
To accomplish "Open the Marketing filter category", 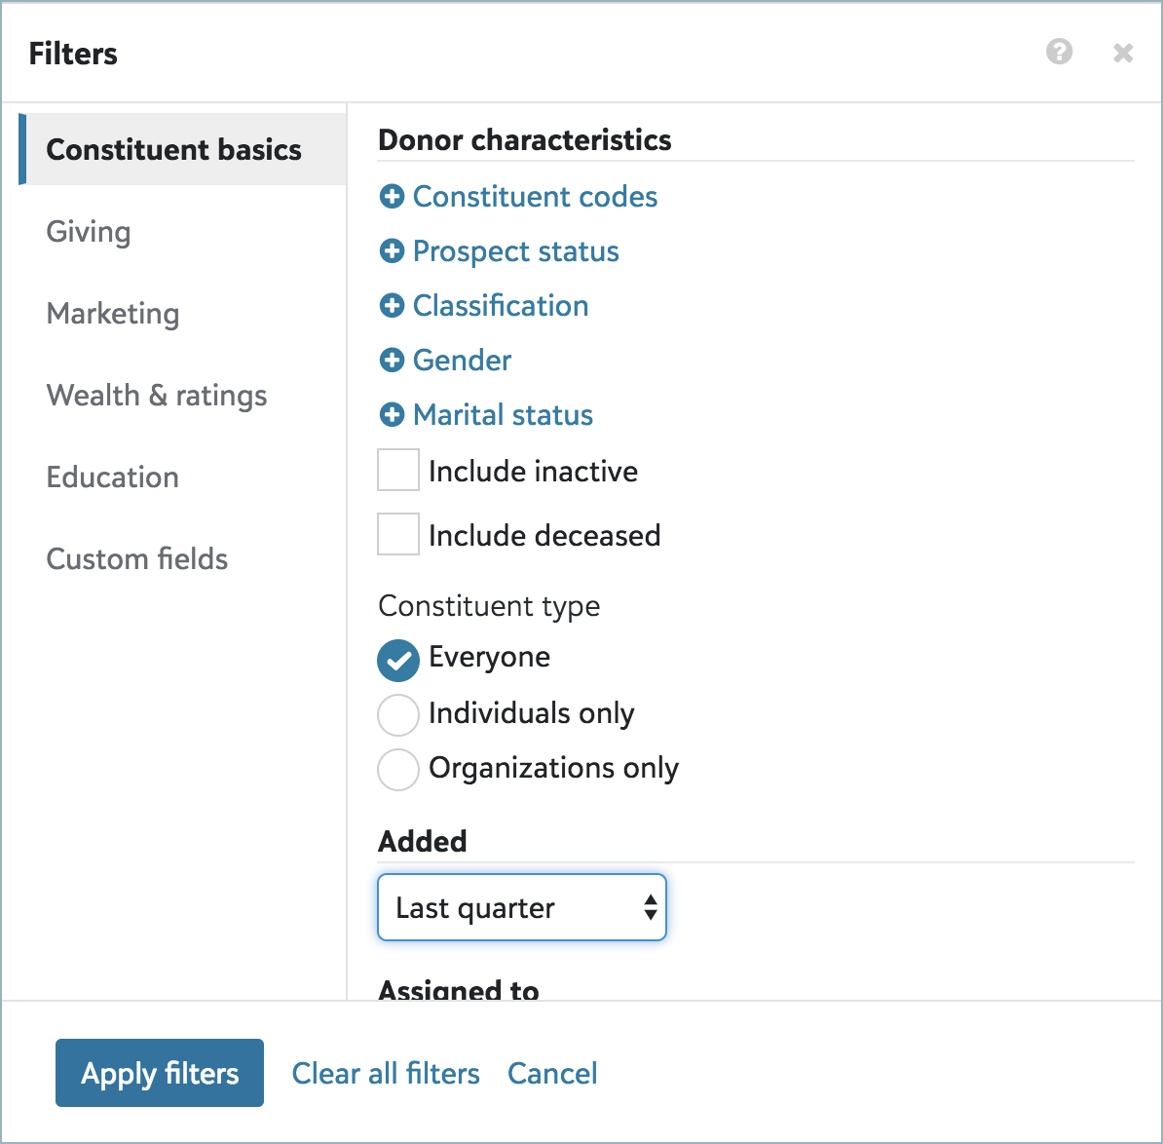I will click(x=113, y=314).
